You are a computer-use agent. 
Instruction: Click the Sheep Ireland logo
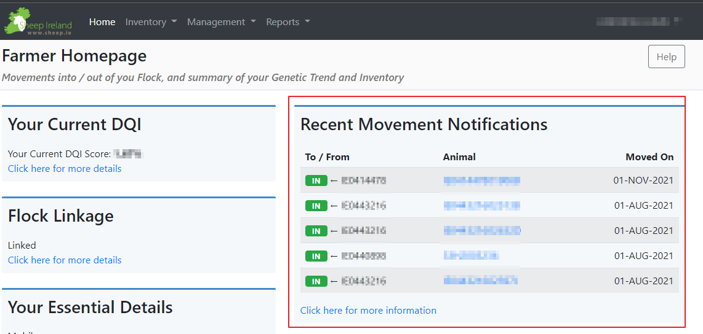pyautogui.click(x=38, y=21)
